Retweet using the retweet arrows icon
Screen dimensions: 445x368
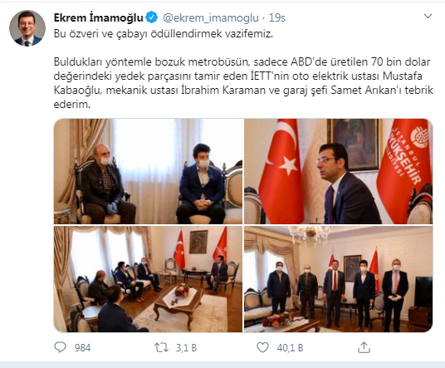[161, 347]
